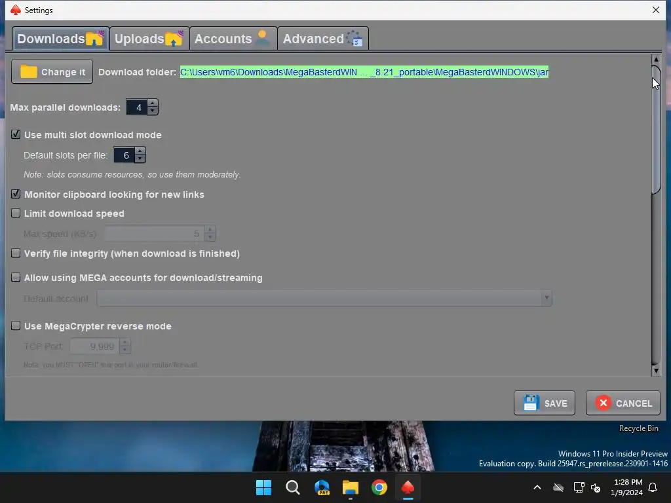Decrease max parallel downloads value
Image resolution: width=671 pixels, height=503 pixels.
coord(153,111)
